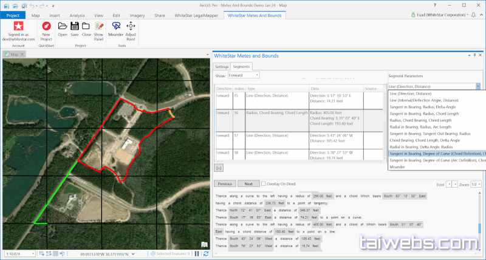Click the Next button
This screenshot has height=260, width=486.
pos(248,183)
